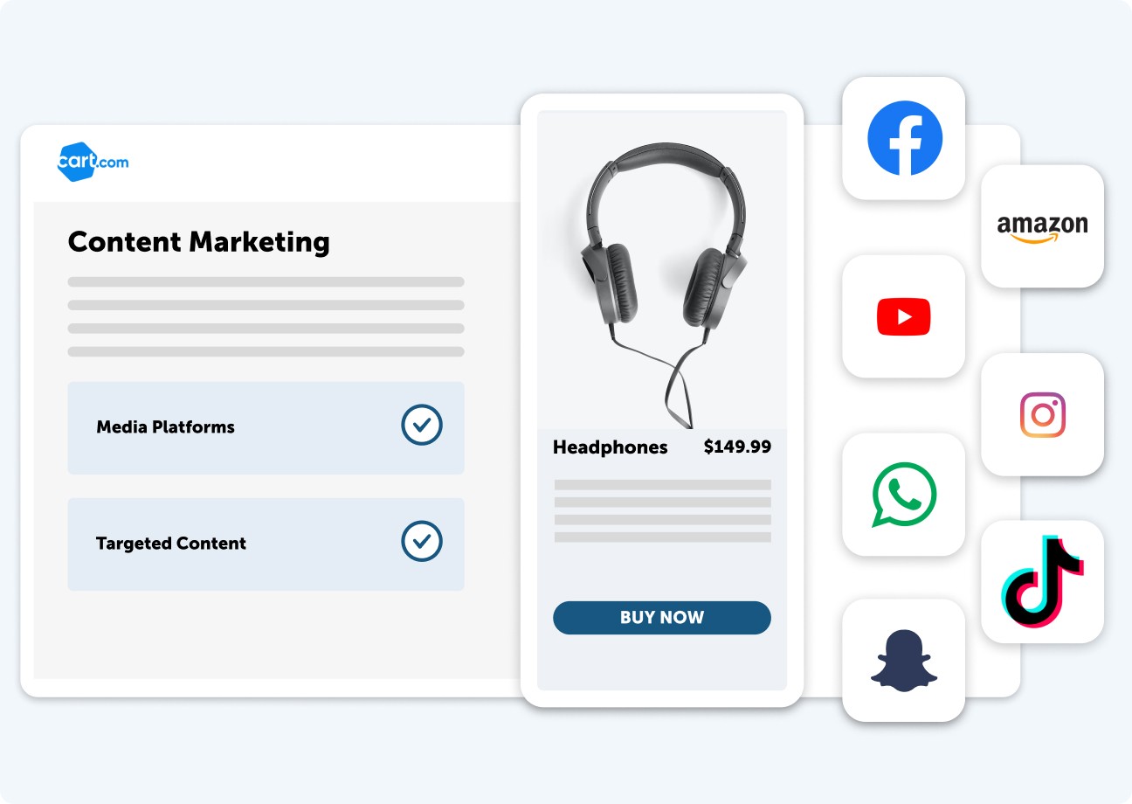Screen dimensions: 1132x804
Task: Toggle the Media Platforms checkmark
Action: click(x=422, y=426)
